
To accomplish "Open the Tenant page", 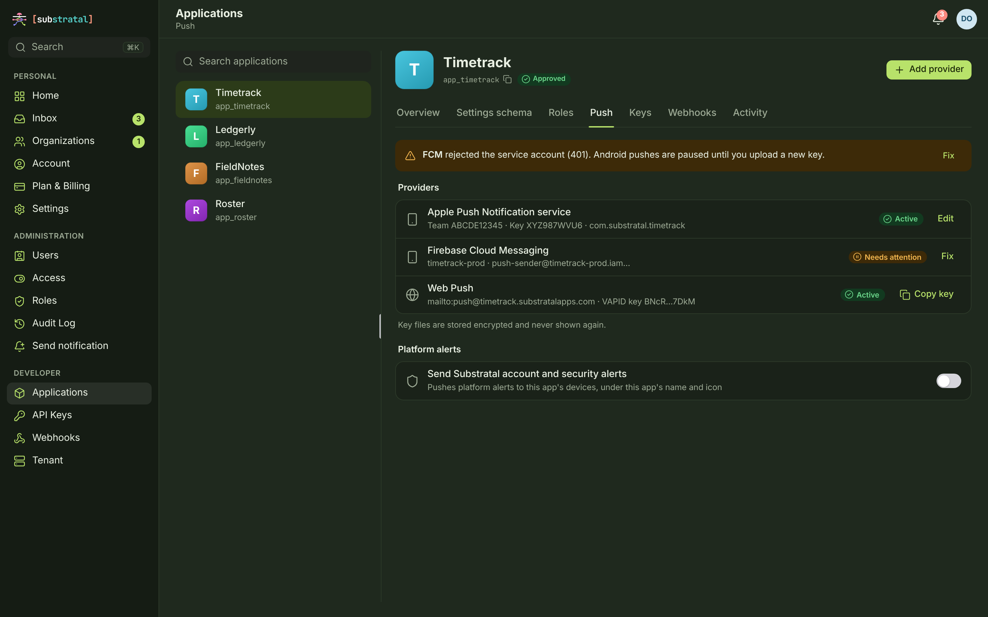I will click(x=79, y=460).
